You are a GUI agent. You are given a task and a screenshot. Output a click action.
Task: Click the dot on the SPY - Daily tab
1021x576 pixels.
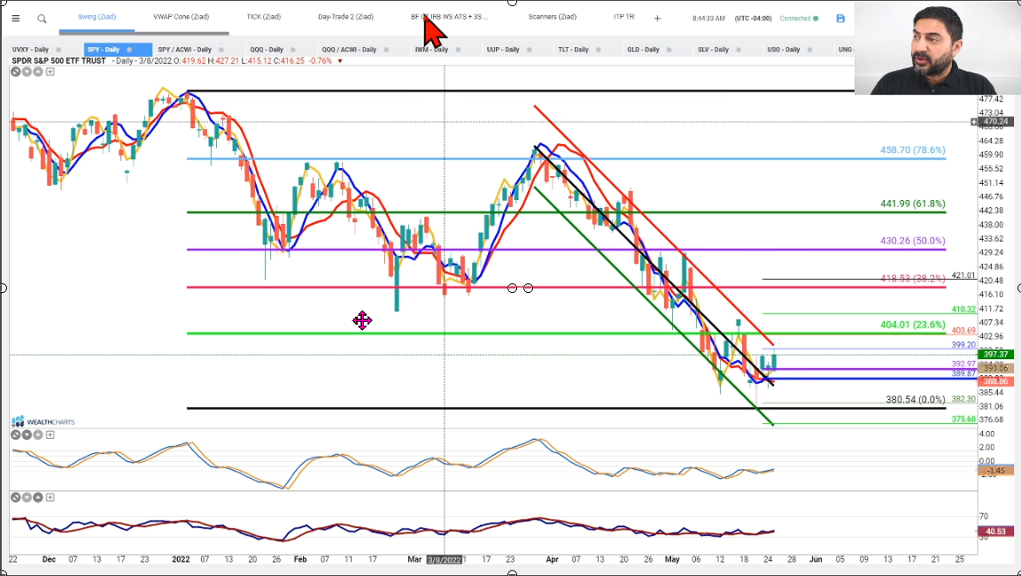click(129, 50)
